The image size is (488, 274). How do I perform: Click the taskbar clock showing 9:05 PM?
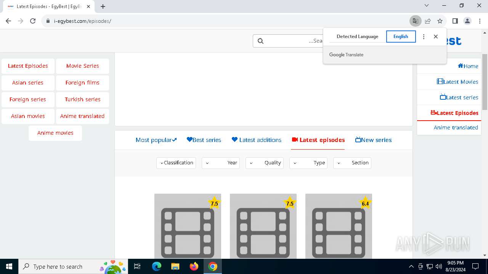pyautogui.click(x=455, y=266)
